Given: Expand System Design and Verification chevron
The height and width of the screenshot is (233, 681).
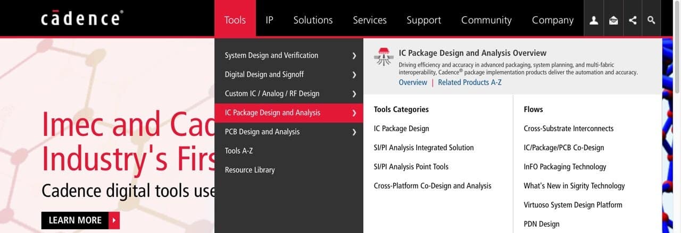Looking at the screenshot, I should click(x=354, y=56).
